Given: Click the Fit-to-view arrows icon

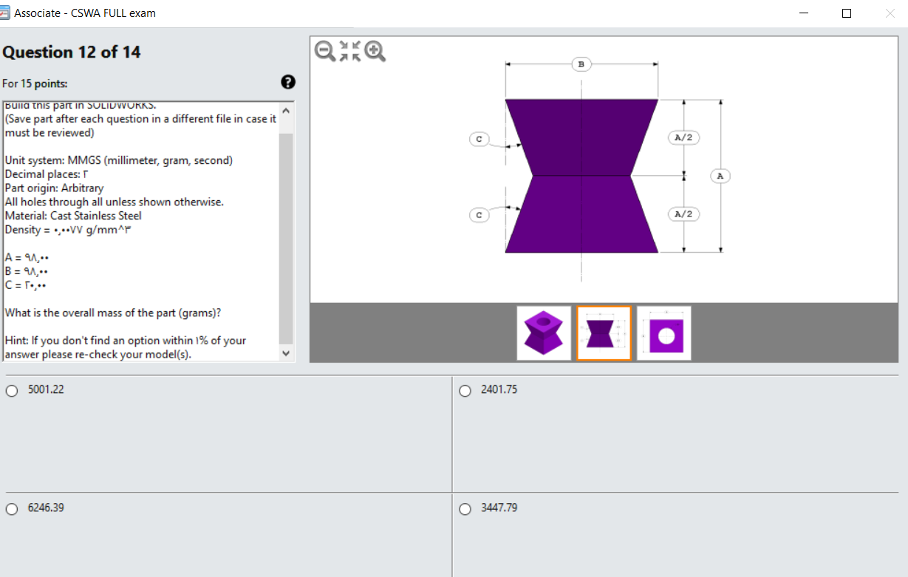Looking at the screenshot, I should tap(348, 51).
